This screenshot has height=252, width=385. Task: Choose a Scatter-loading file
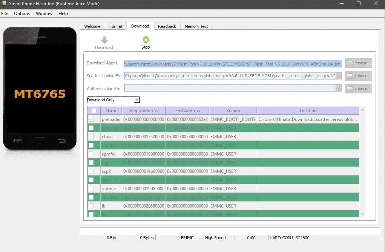(358, 76)
